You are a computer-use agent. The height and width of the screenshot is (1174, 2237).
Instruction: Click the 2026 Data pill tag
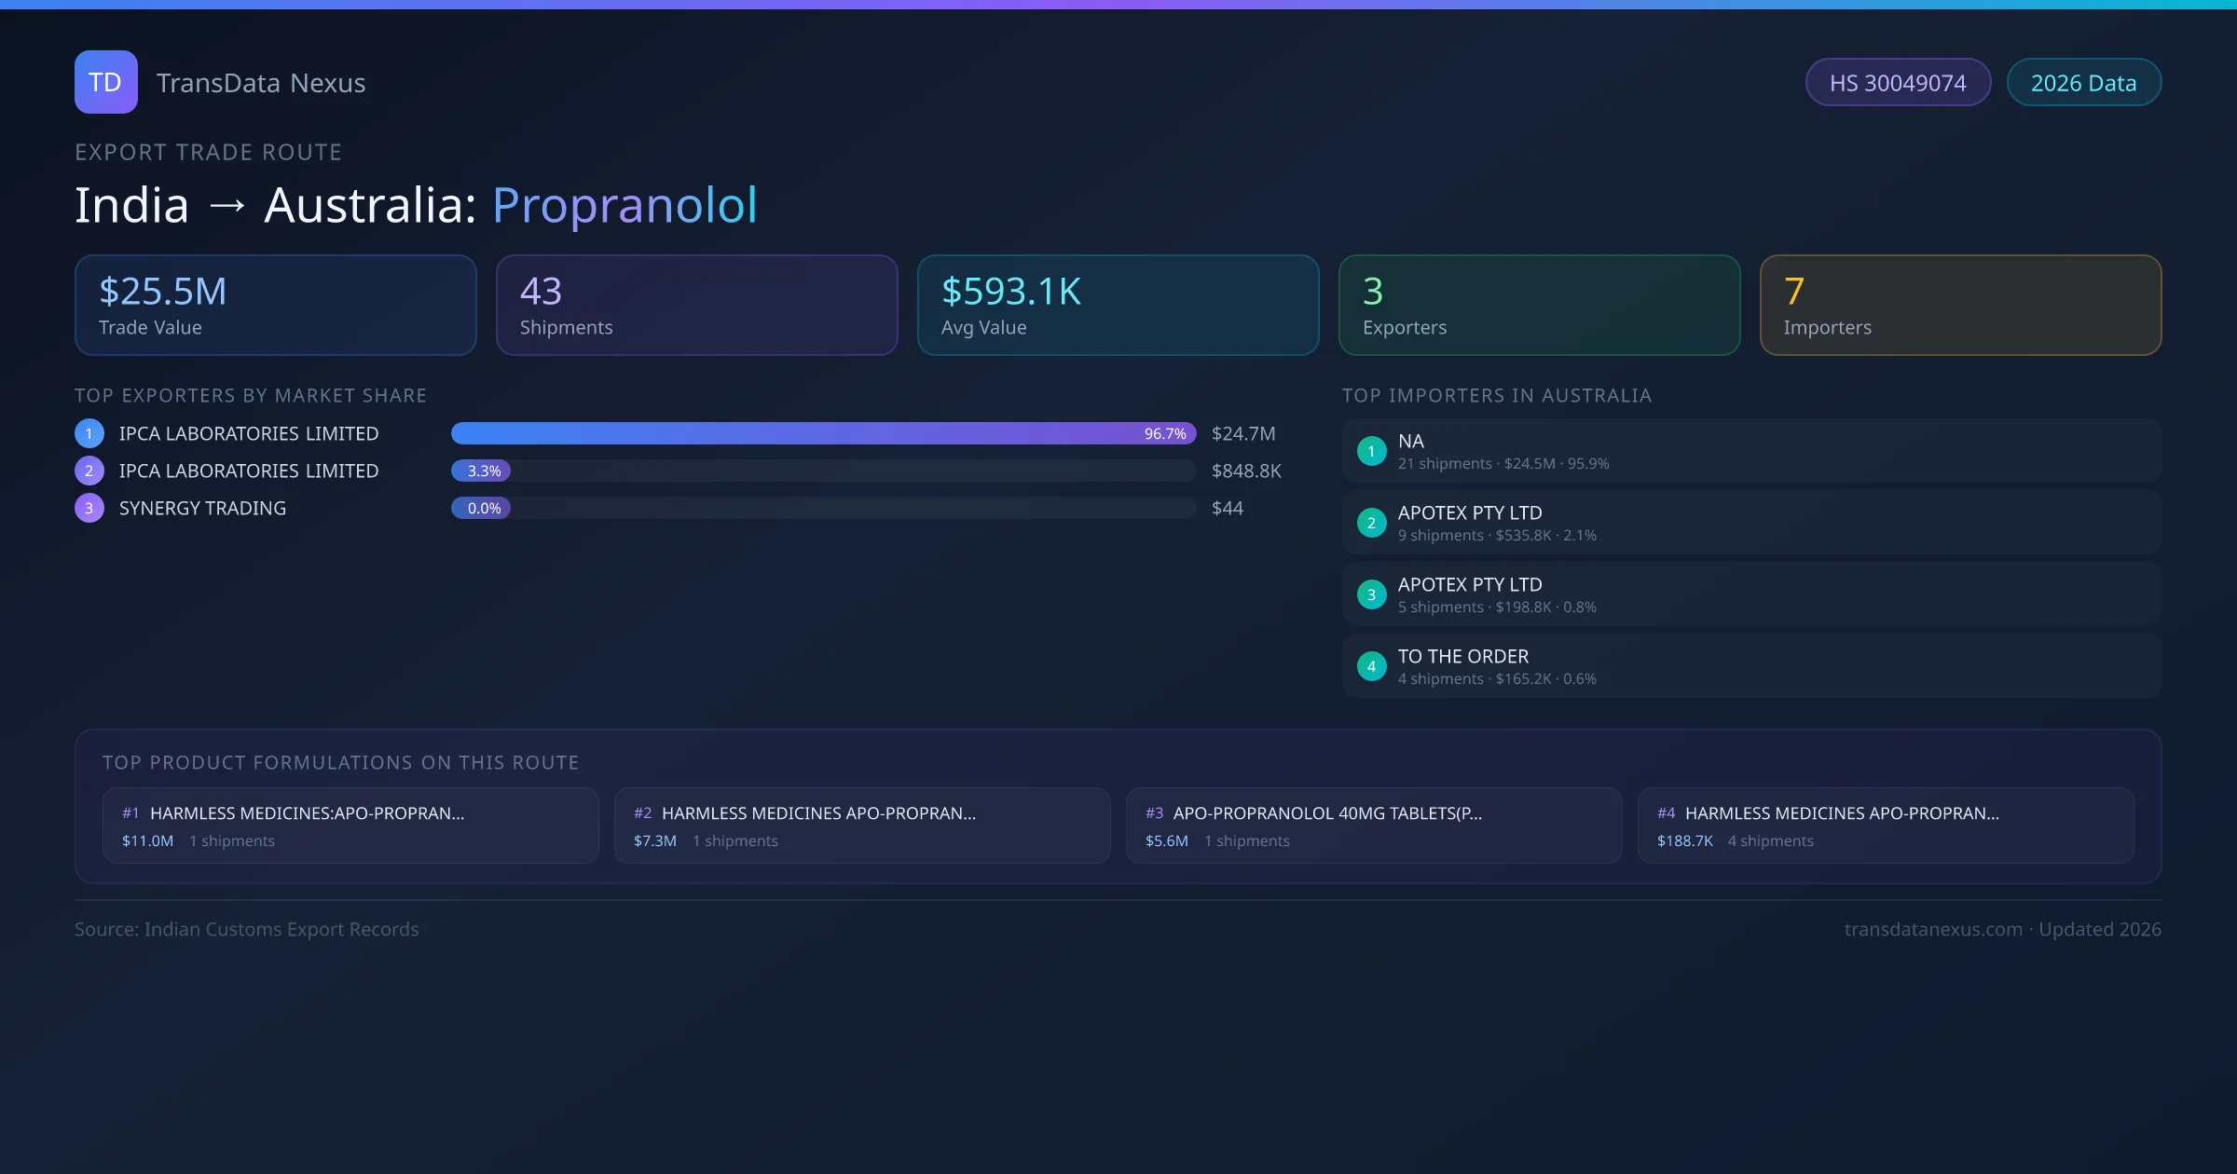tap(2083, 83)
